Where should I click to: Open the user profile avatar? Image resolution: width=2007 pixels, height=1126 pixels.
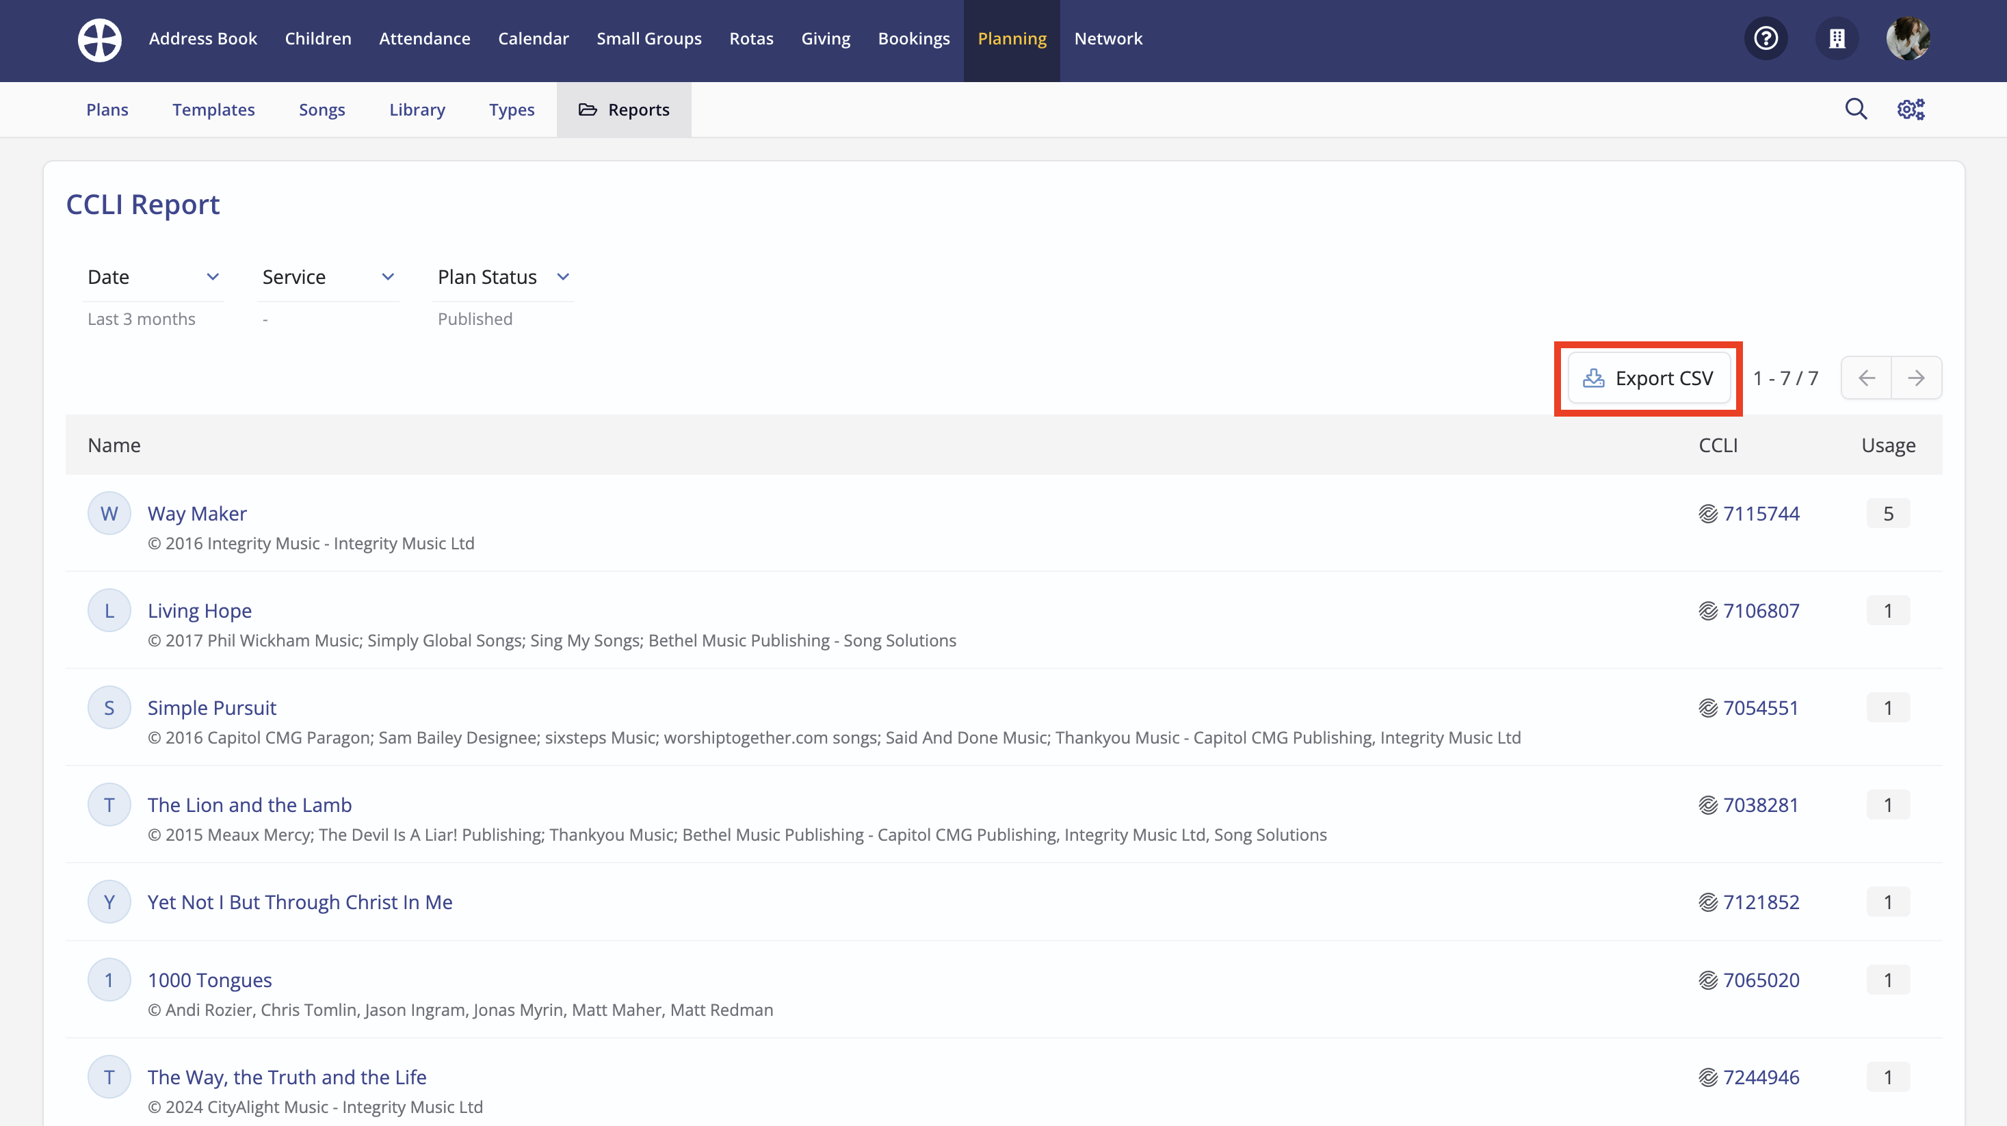tap(1908, 38)
